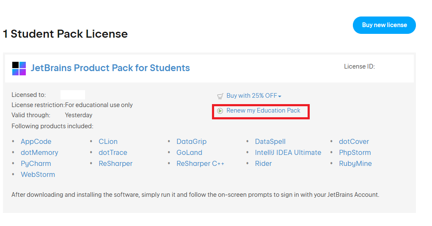The image size is (432, 226).
Task: Click the After downloading and installing instructions text
Action: [x=195, y=195]
